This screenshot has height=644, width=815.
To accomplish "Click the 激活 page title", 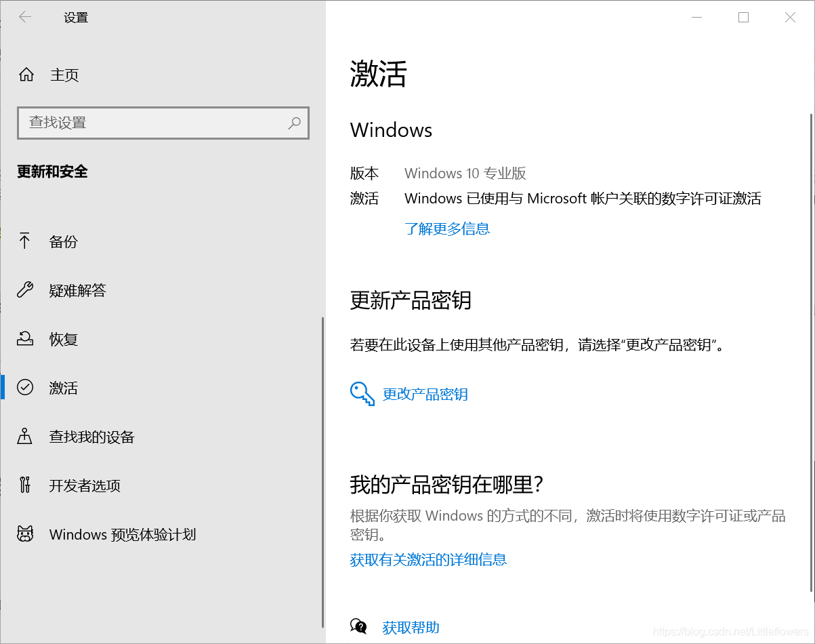I will point(378,74).
